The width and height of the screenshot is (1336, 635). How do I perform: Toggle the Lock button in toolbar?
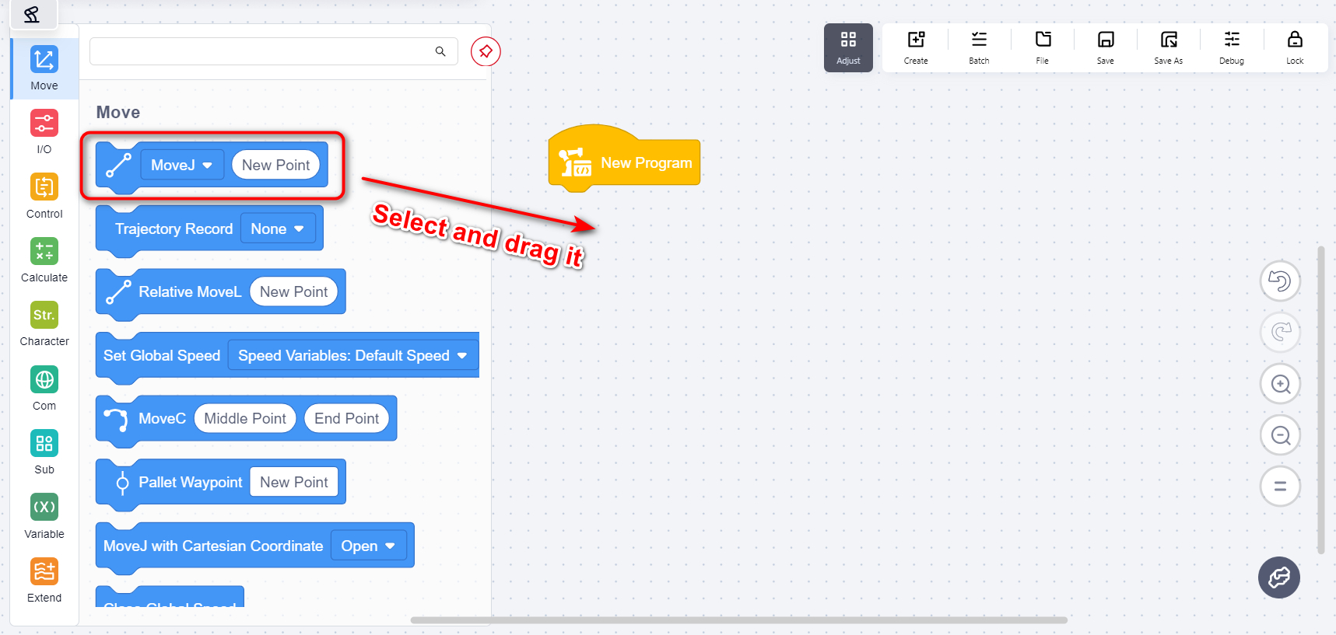coord(1294,47)
